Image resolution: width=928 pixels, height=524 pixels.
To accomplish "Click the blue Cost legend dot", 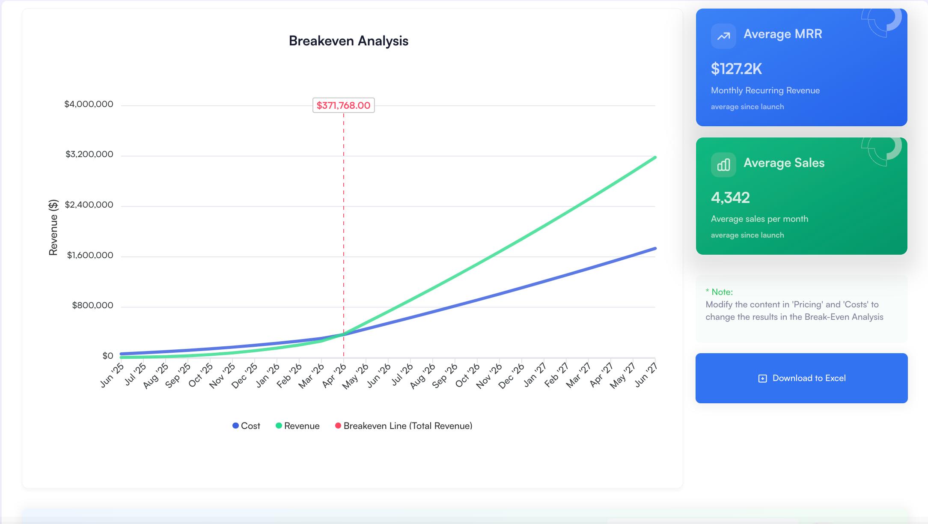I will (x=235, y=426).
